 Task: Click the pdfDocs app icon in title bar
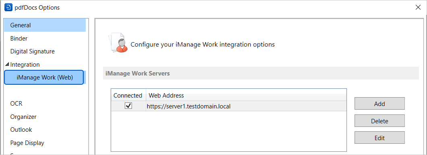[8, 7]
